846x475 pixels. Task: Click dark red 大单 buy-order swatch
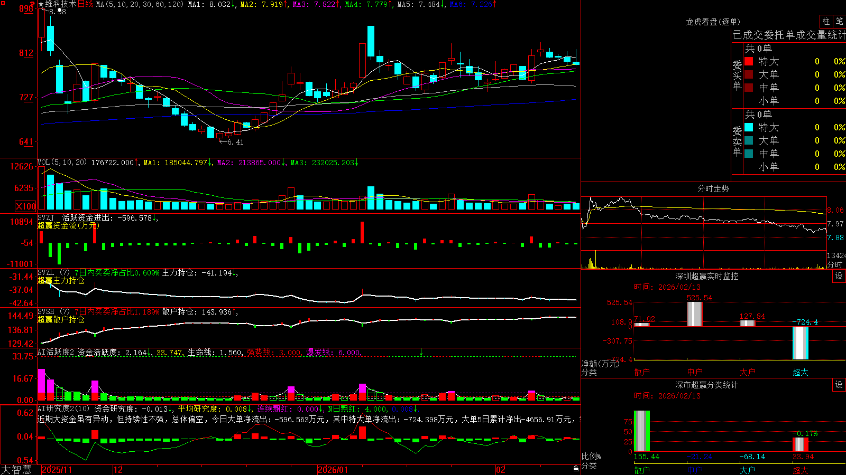click(749, 74)
